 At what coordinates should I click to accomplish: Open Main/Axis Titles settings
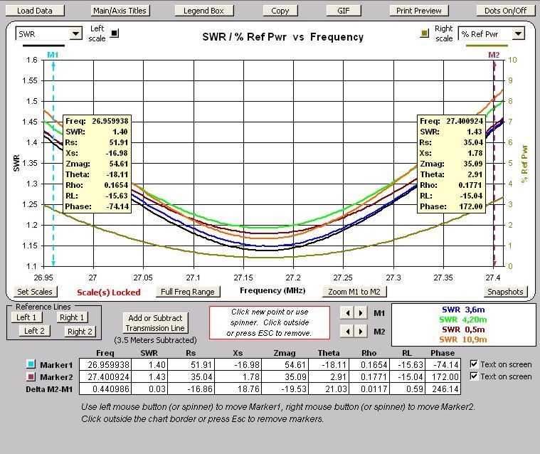(120, 11)
